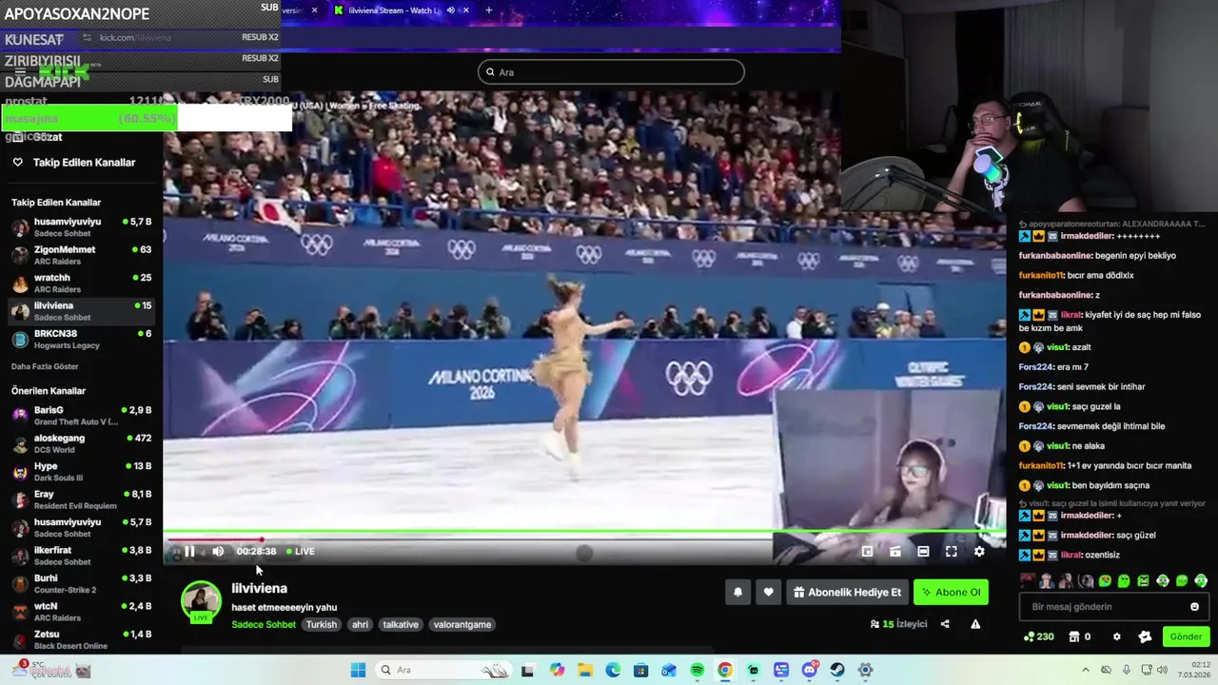Open BRKCN38 channel in sidebar

[x=81, y=339]
